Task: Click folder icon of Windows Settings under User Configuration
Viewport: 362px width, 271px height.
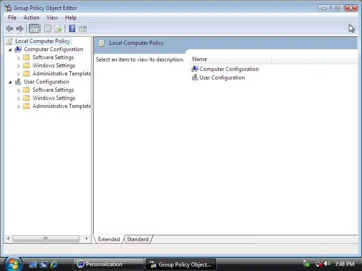Action: pyautogui.click(x=26, y=98)
